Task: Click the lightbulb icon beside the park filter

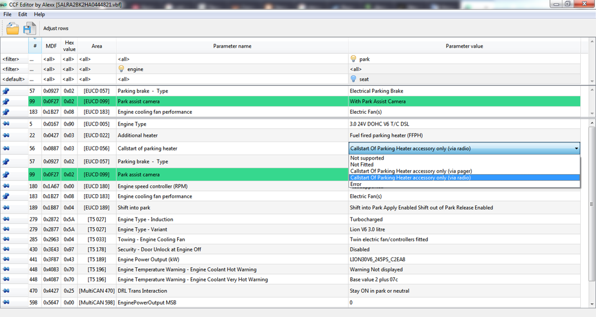Action: 353,59
